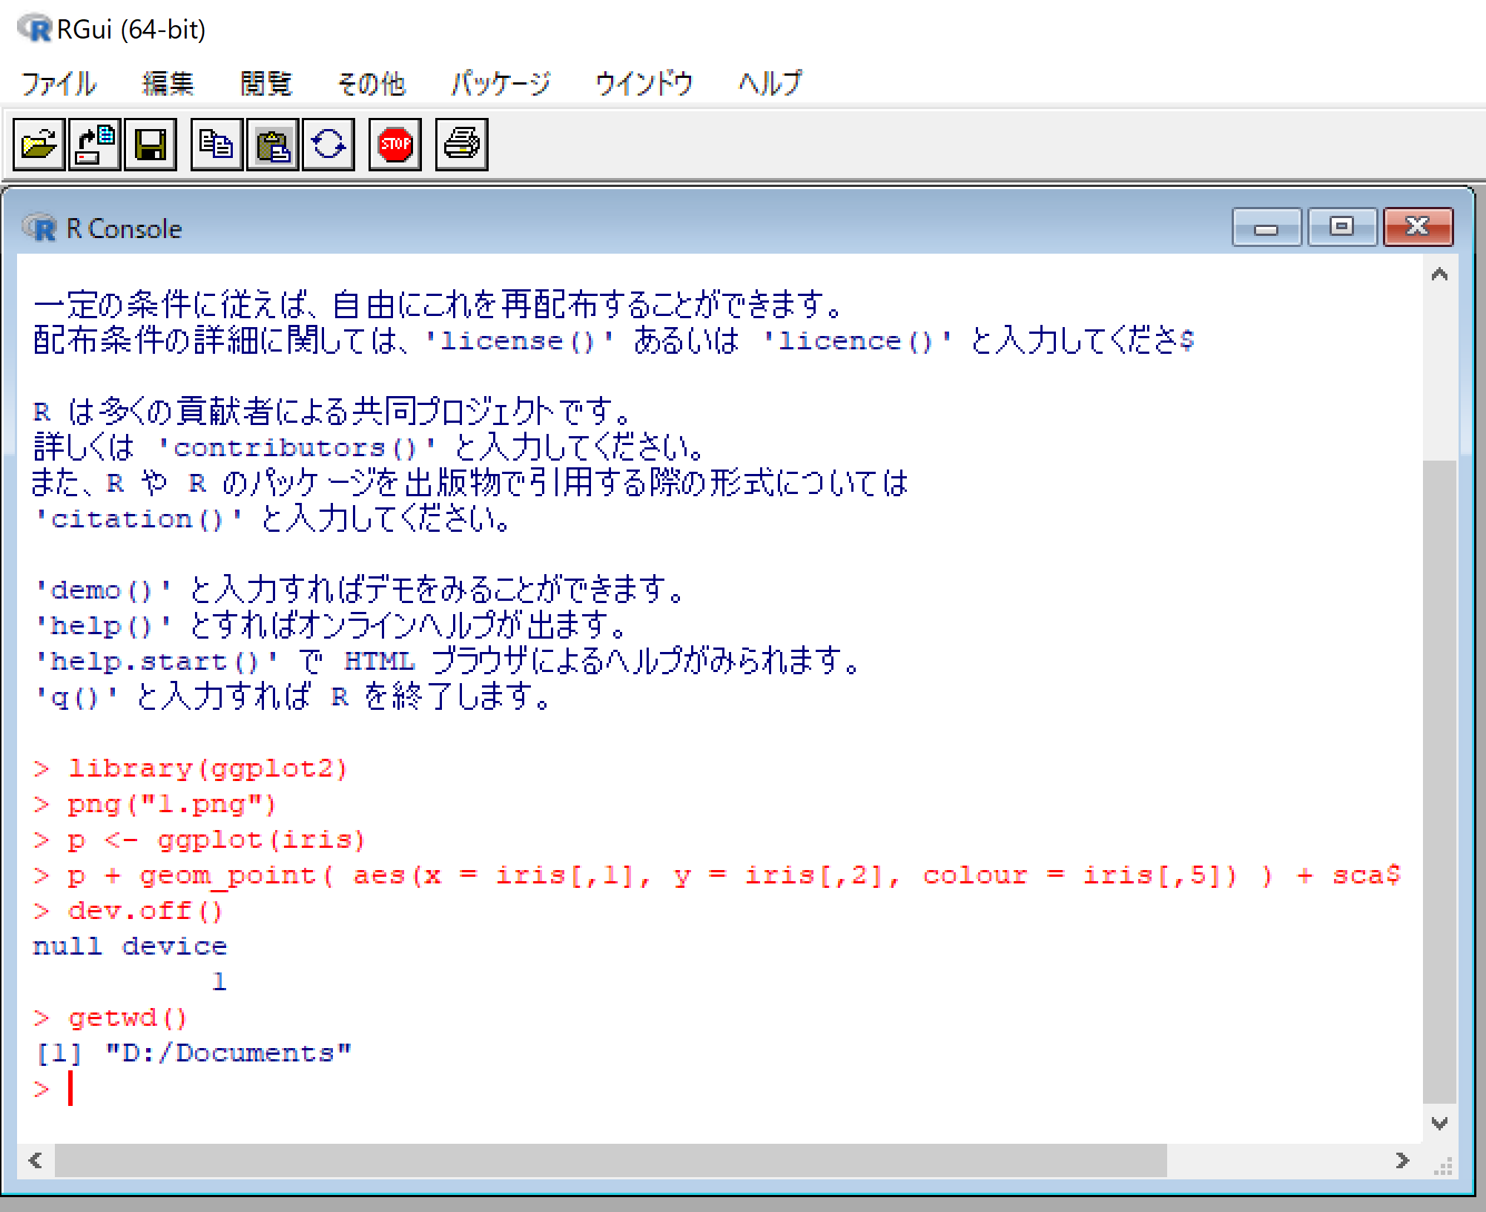Open the ウインドウ menu
This screenshot has height=1212, width=1486.
644,83
